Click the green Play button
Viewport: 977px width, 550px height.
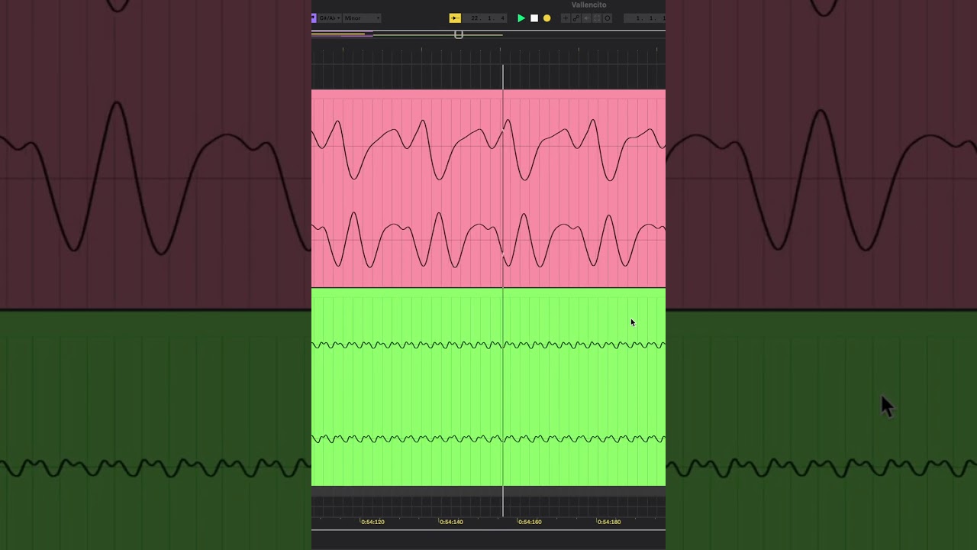pyautogui.click(x=521, y=18)
